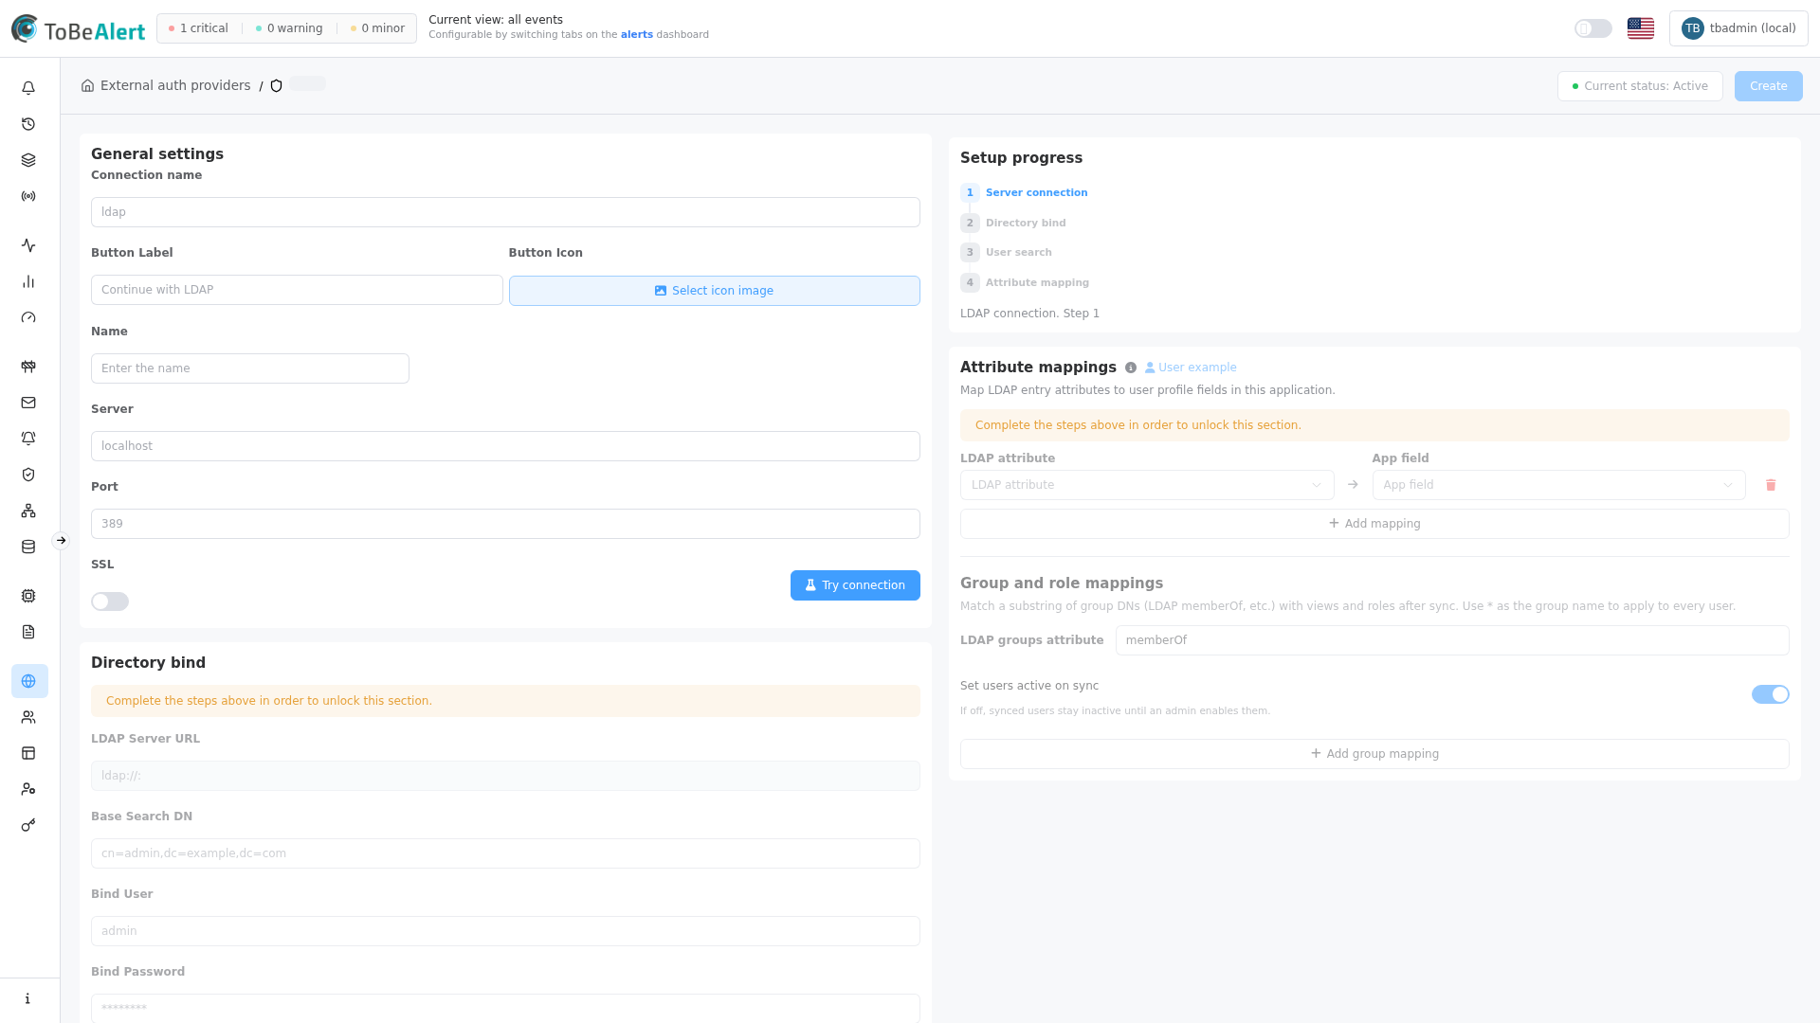Image resolution: width=1820 pixels, height=1023 pixels.
Task: Click the Try connection button
Action: (x=855, y=585)
